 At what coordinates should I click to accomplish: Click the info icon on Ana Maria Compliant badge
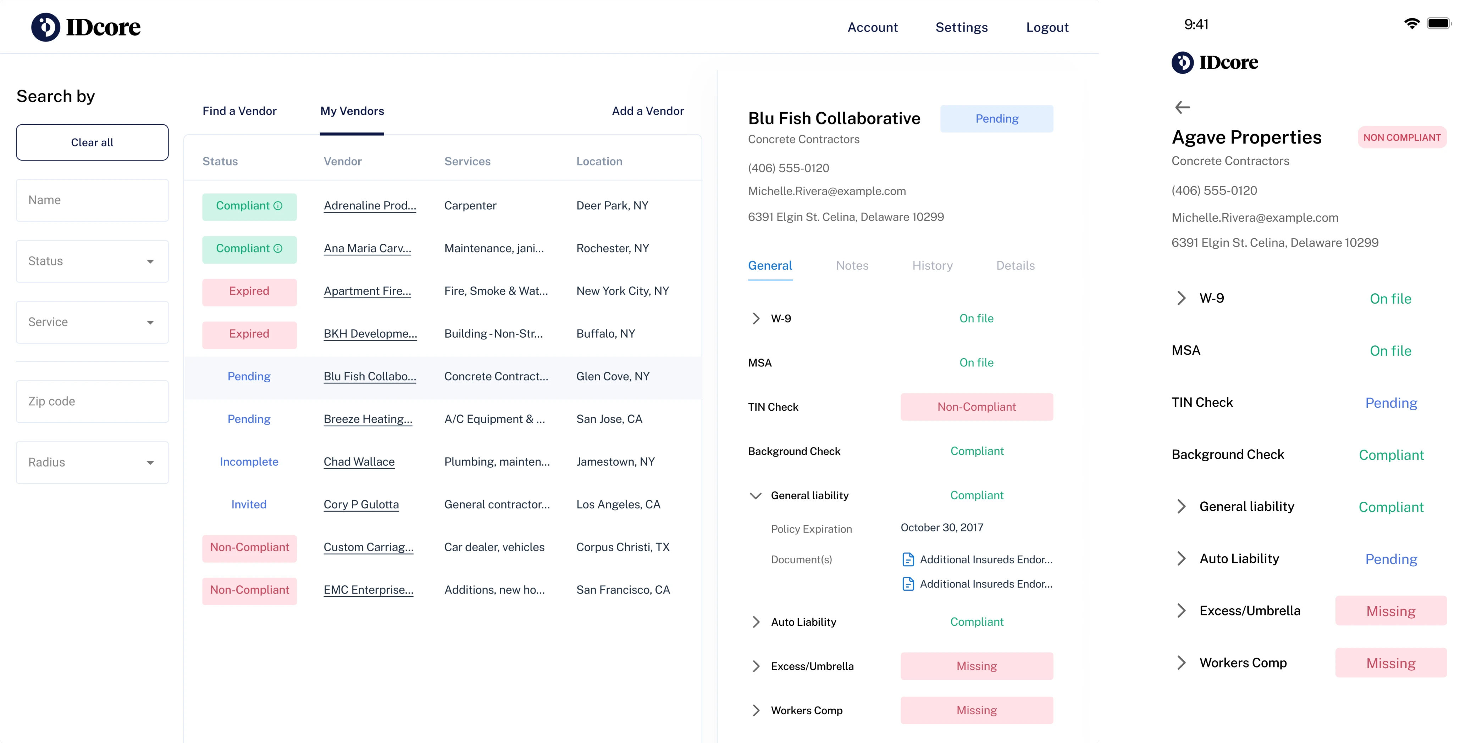[x=278, y=249]
